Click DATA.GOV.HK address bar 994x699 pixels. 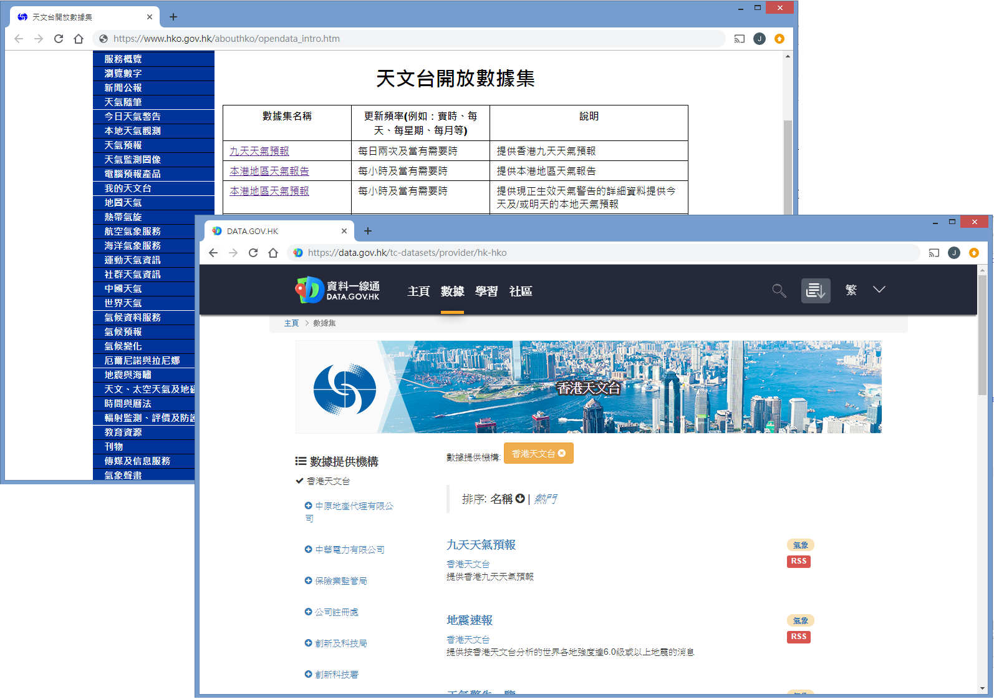click(602, 253)
